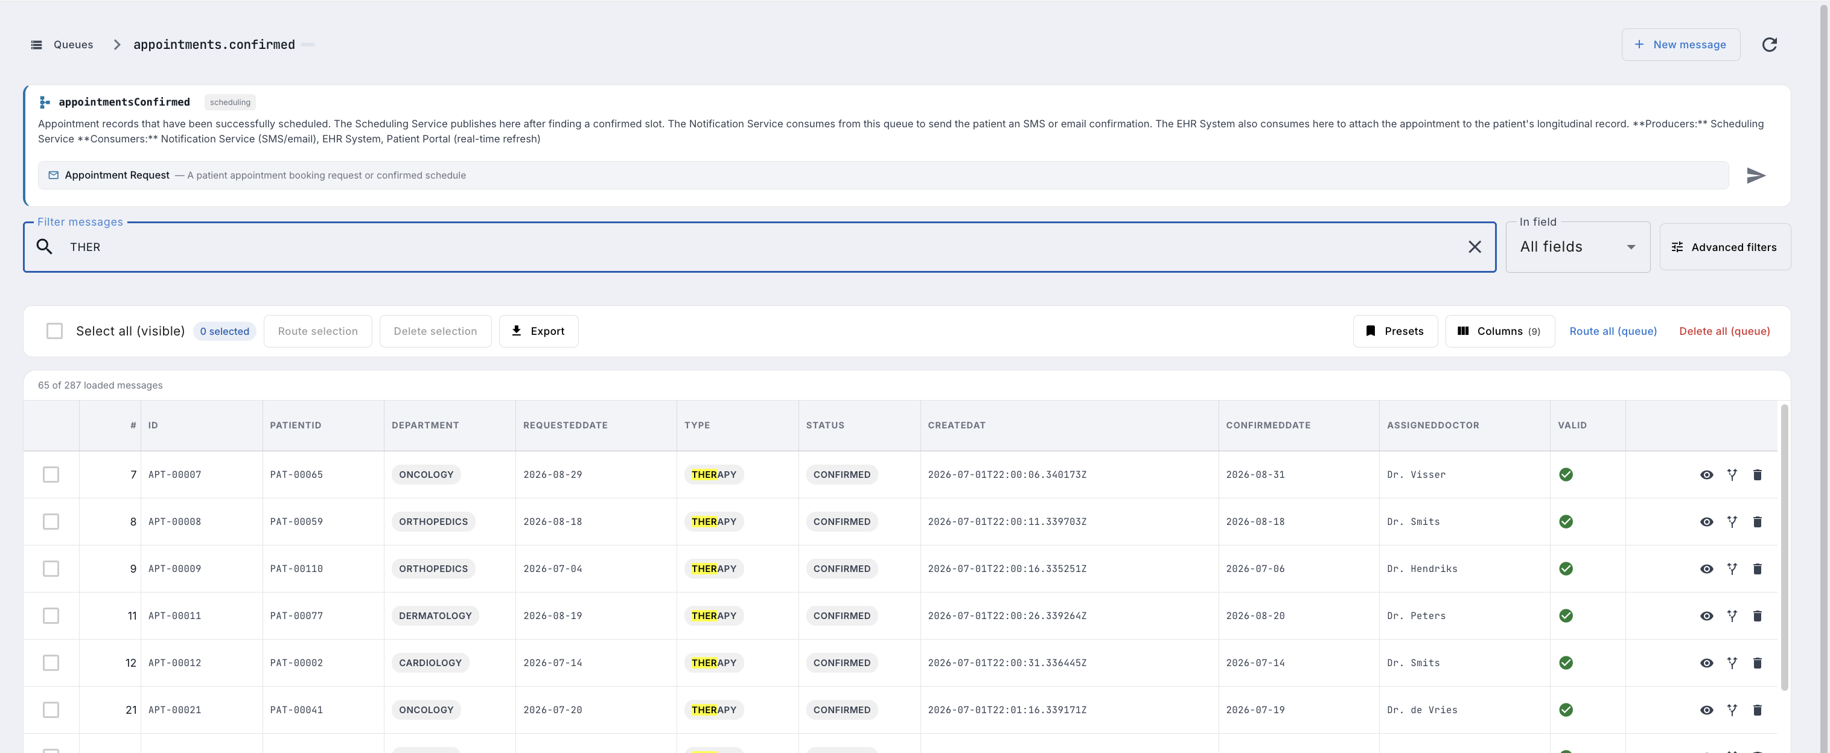Route message APT-00007 using the fork icon
Image resolution: width=1830 pixels, height=753 pixels.
coord(1732,475)
